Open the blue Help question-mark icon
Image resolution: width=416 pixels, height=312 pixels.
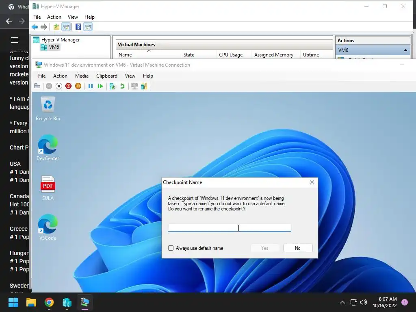pyautogui.click(x=78, y=27)
